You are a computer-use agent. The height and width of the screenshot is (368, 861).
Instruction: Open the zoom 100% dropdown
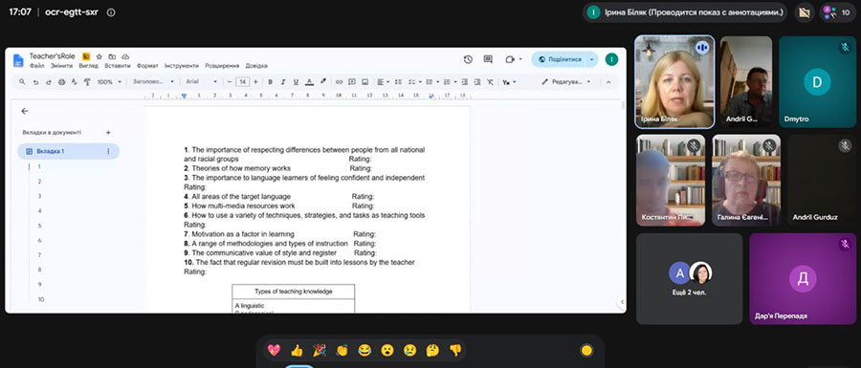(109, 81)
